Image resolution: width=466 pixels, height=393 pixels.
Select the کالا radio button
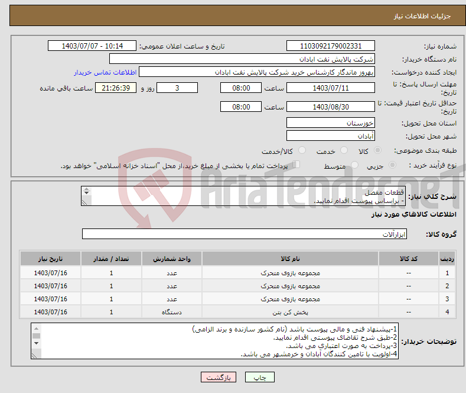click(x=377, y=150)
